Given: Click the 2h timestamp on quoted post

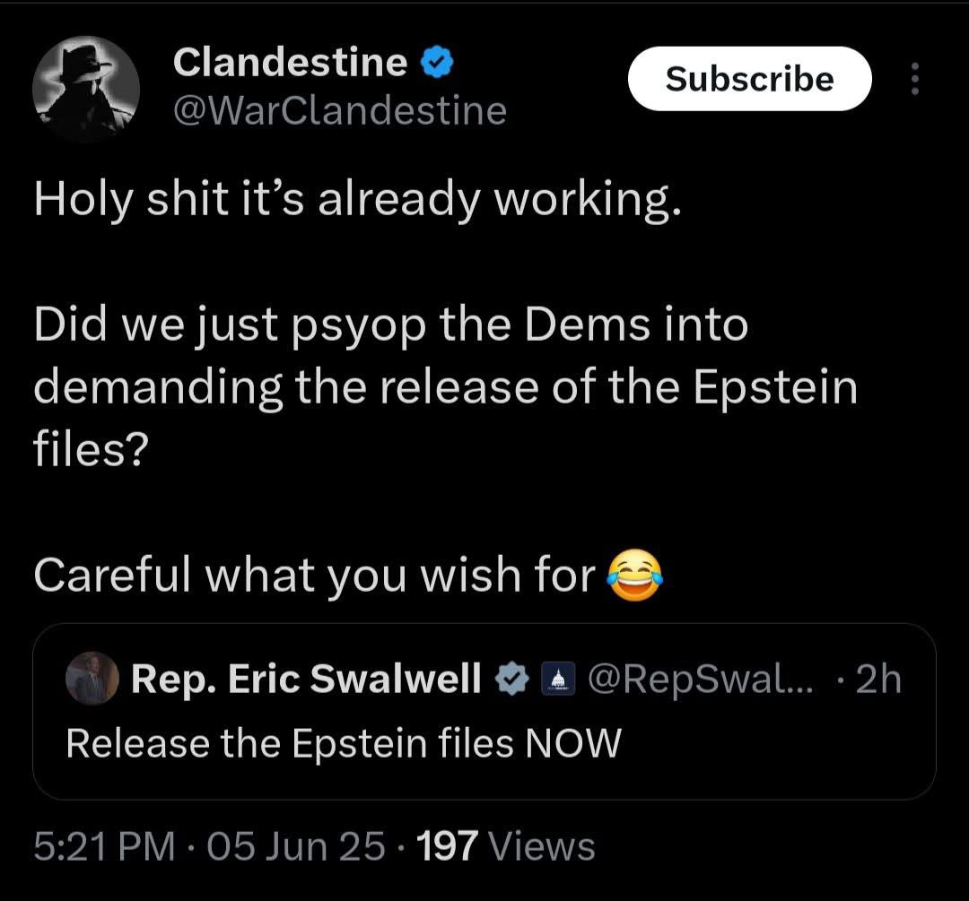Looking at the screenshot, I should [x=877, y=680].
